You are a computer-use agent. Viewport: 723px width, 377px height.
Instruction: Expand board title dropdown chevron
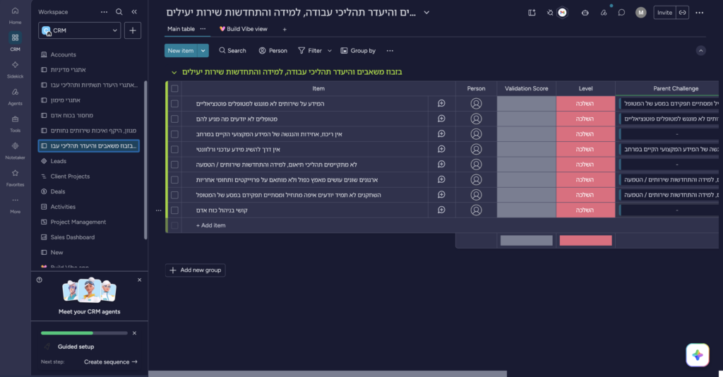coord(426,13)
